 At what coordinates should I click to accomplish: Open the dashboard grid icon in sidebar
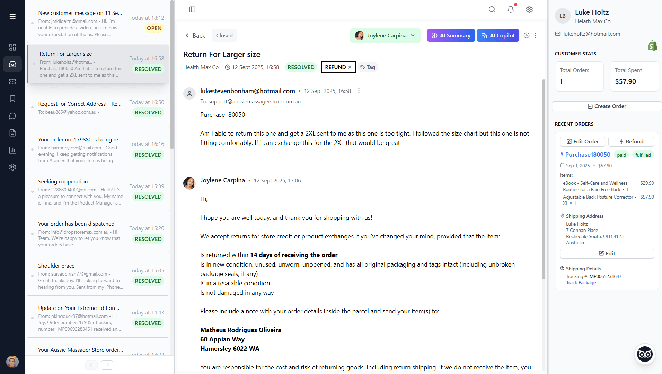pos(12,47)
